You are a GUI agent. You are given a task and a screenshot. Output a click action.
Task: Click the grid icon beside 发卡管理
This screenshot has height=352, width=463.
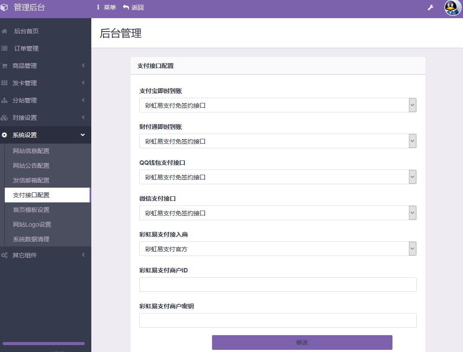(5, 83)
